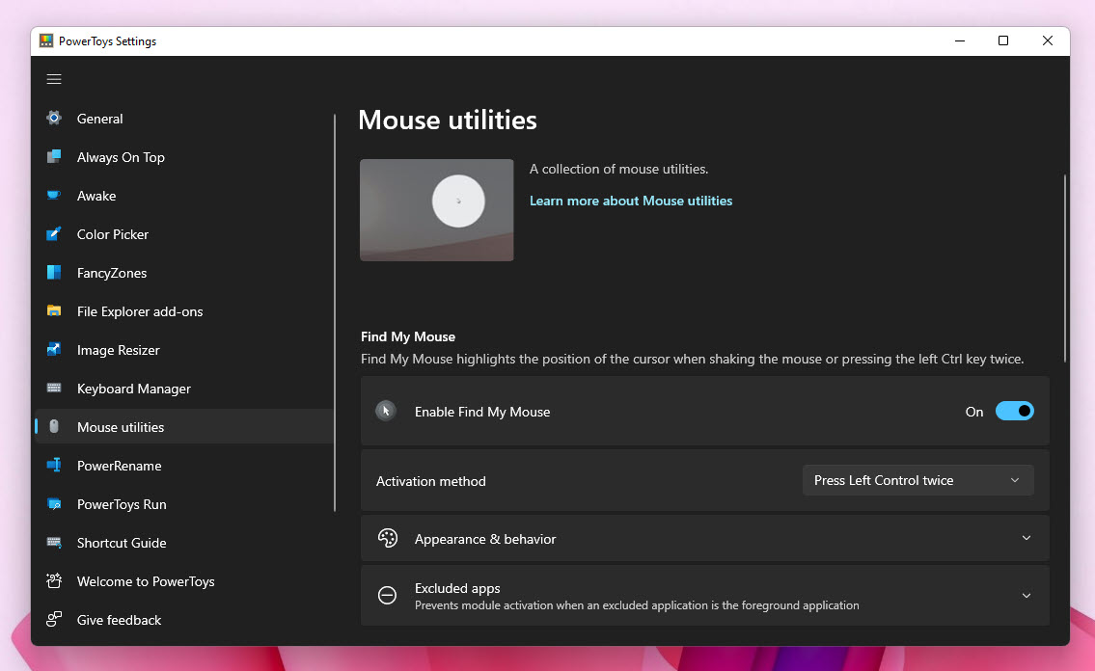This screenshot has width=1095, height=671.
Task: Click the Welcome to PowerToys party icon
Action: tap(54, 581)
